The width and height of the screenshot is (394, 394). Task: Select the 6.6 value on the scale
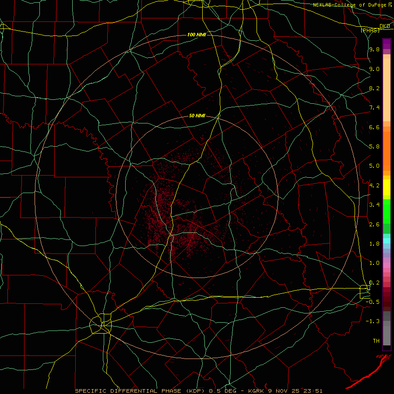point(374,127)
